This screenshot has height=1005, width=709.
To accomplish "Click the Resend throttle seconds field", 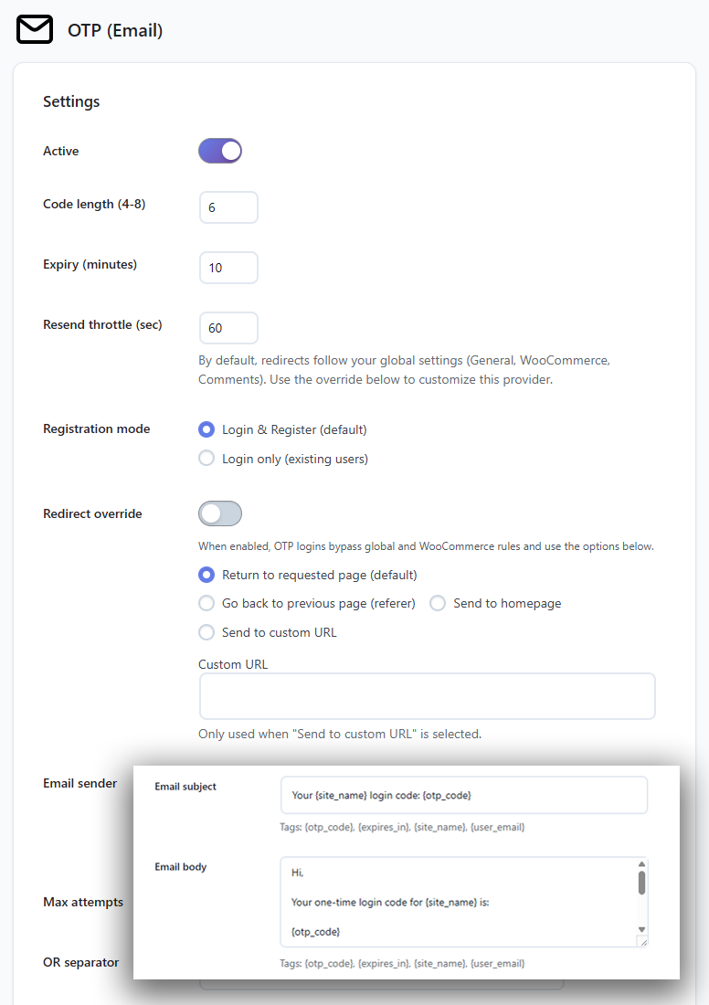I will click(228, 328).
